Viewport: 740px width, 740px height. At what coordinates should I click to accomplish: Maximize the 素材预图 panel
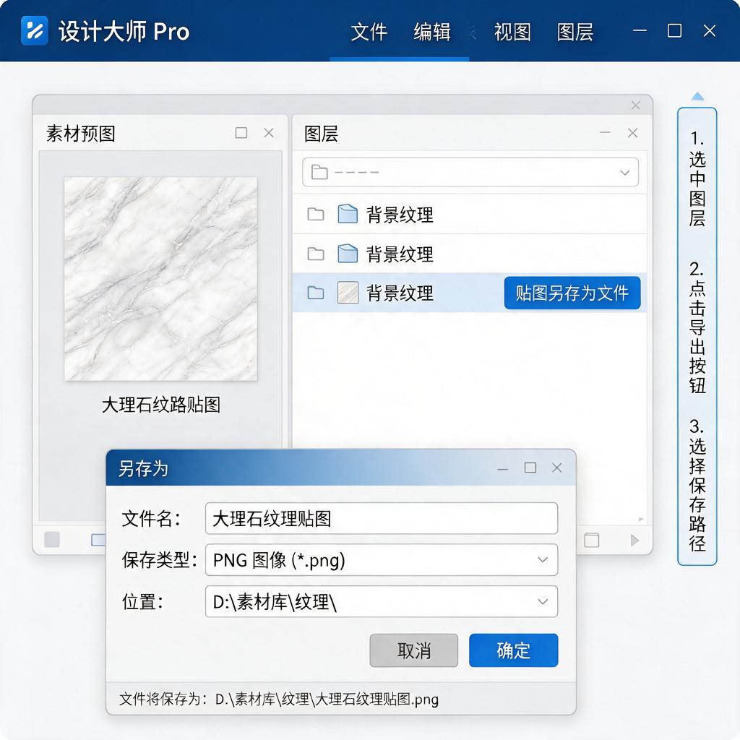click(241, 133)
